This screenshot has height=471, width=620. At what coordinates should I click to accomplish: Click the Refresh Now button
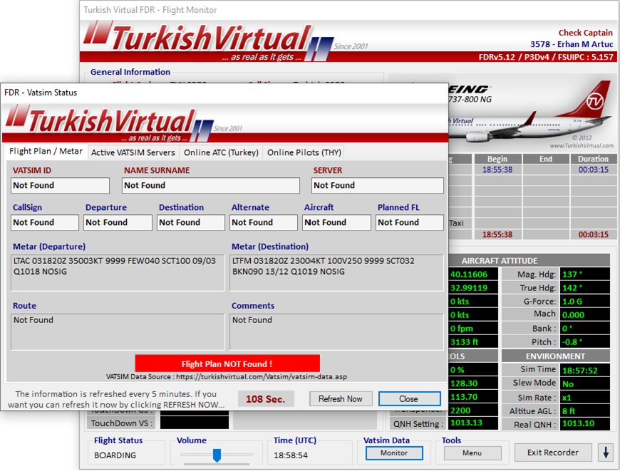click(341, 398)
